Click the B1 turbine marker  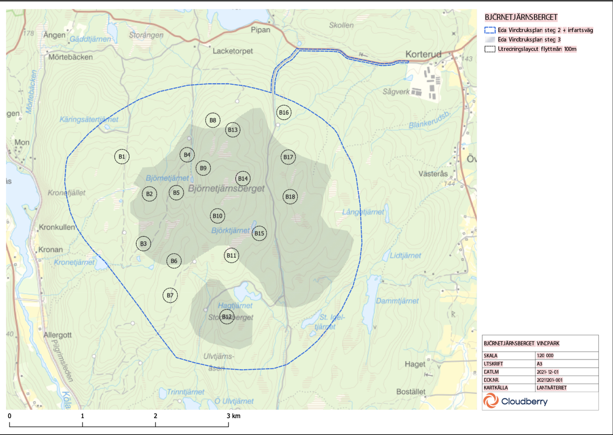122,157
